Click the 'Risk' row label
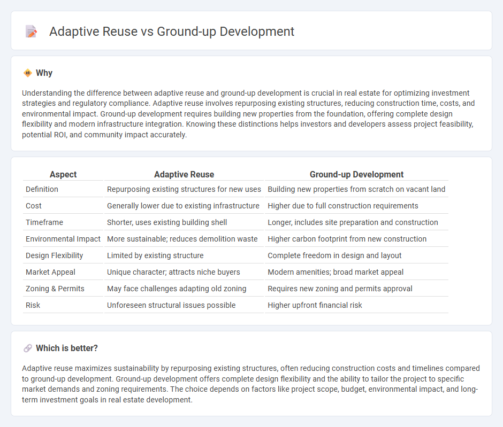Screen dimensions: 503x427 (x=33, y=305)
